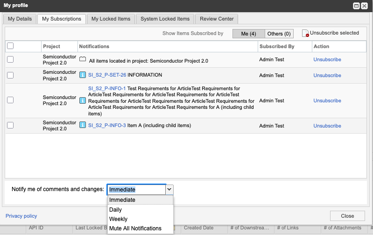373x235 pixels.
Task: Check the box for SI_S2_P-SET-26 row
Action: point(10,75)
